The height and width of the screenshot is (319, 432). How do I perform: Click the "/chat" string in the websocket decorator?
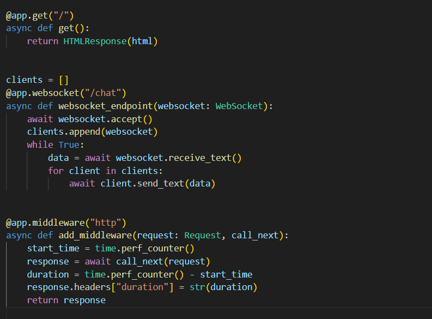pos(103,93)
